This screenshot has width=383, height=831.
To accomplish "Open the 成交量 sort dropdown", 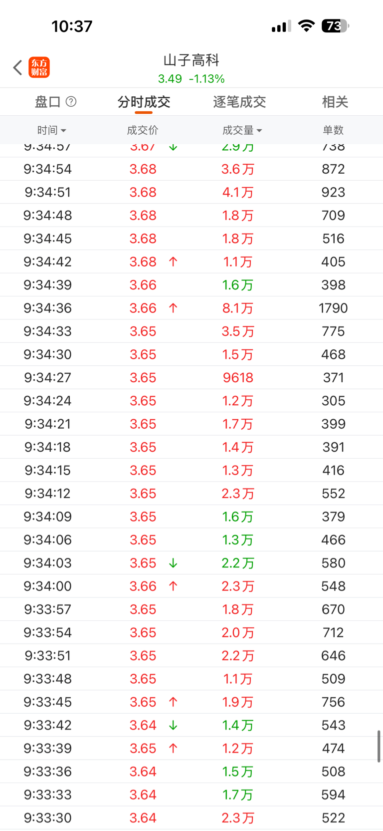I will point(242,130).
